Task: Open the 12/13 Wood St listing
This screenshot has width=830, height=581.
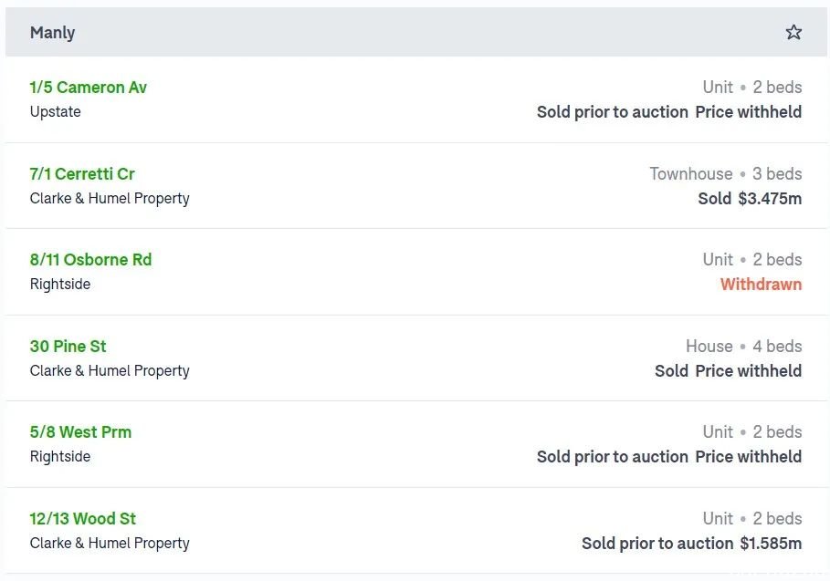Action: click(82, 519)
